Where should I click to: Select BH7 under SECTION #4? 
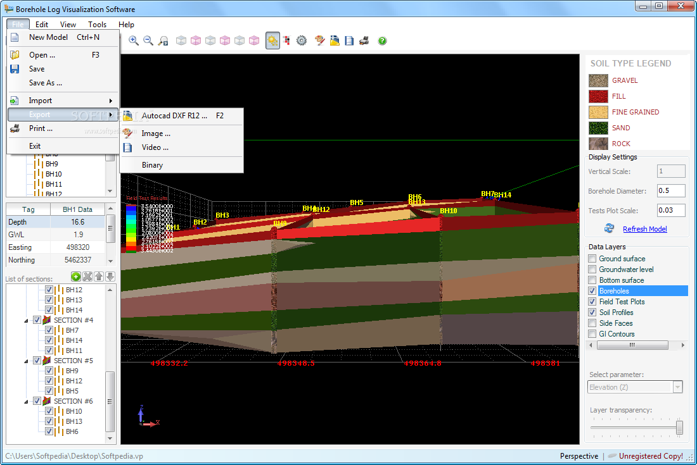tap(72, 330)
